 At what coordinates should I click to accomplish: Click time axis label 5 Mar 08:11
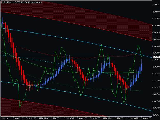108,118
